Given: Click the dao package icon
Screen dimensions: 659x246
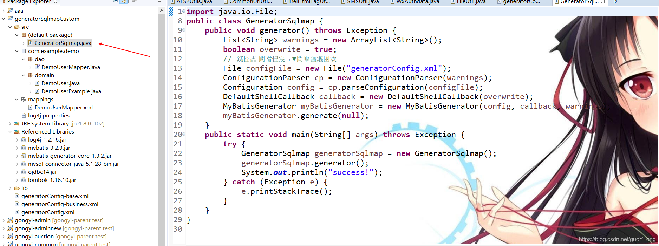Looking at the screenshot, I should coord(30,59).
